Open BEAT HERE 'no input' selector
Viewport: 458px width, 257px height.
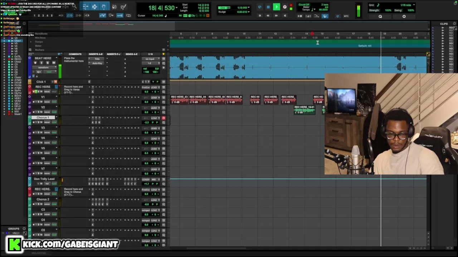(x=150, y=59)
